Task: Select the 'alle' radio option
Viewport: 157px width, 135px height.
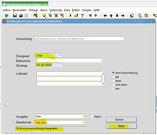Action: tap(113, 76)
